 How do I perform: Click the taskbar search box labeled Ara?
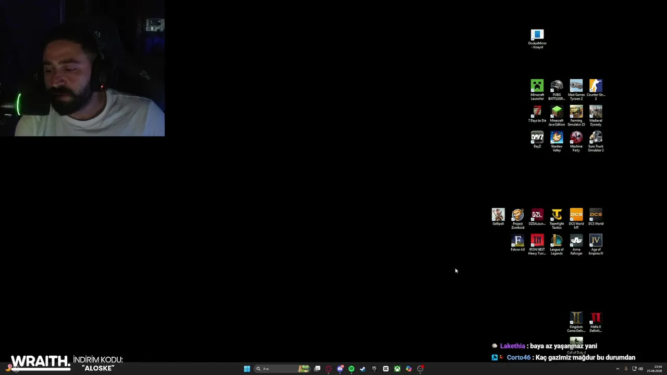pos(281,369)
